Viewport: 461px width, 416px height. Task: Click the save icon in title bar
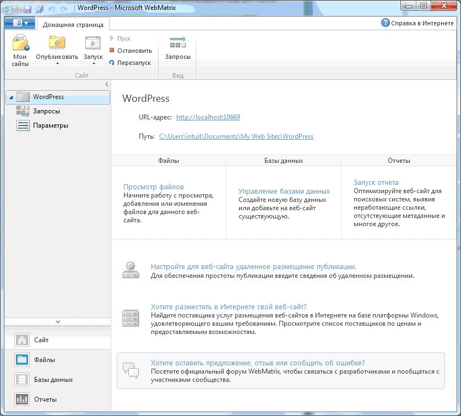point(28,9)
